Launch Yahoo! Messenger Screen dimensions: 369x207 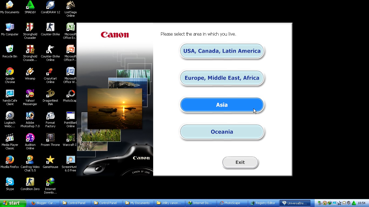coord(30,98)
